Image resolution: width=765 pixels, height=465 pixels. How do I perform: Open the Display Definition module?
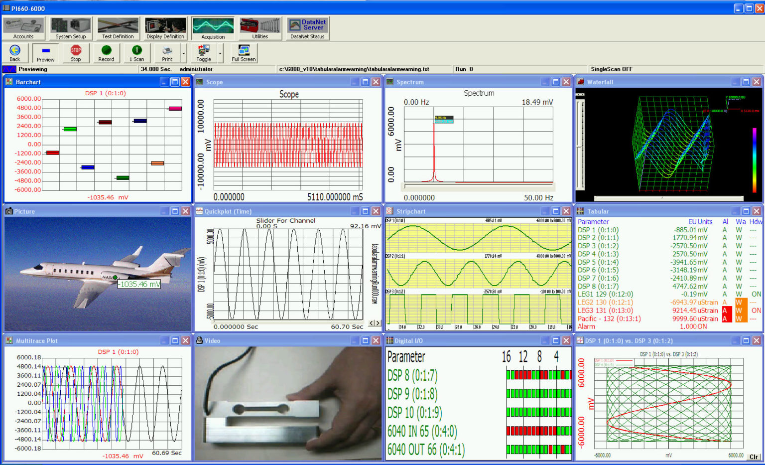(165, 27)
